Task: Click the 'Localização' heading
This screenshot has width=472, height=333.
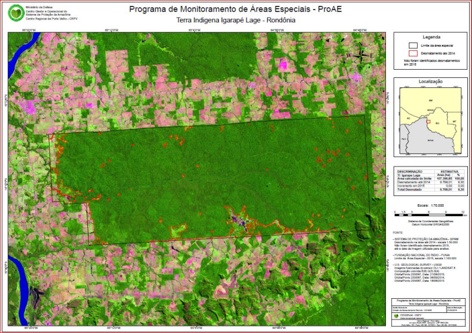Action: tap(431, 81)
